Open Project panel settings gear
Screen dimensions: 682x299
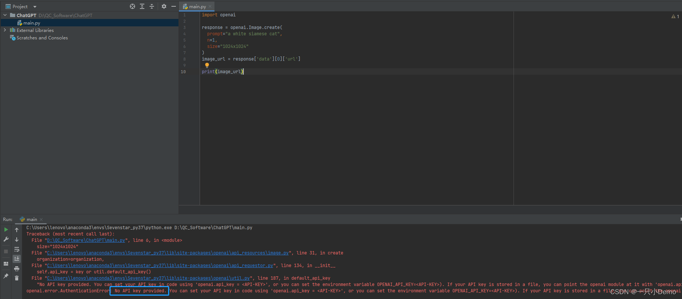[164, 6]
